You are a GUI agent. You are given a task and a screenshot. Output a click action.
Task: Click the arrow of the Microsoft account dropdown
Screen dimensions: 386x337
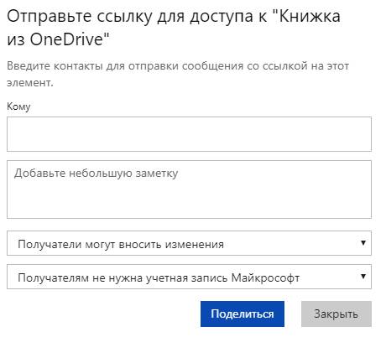click(363, 277)
